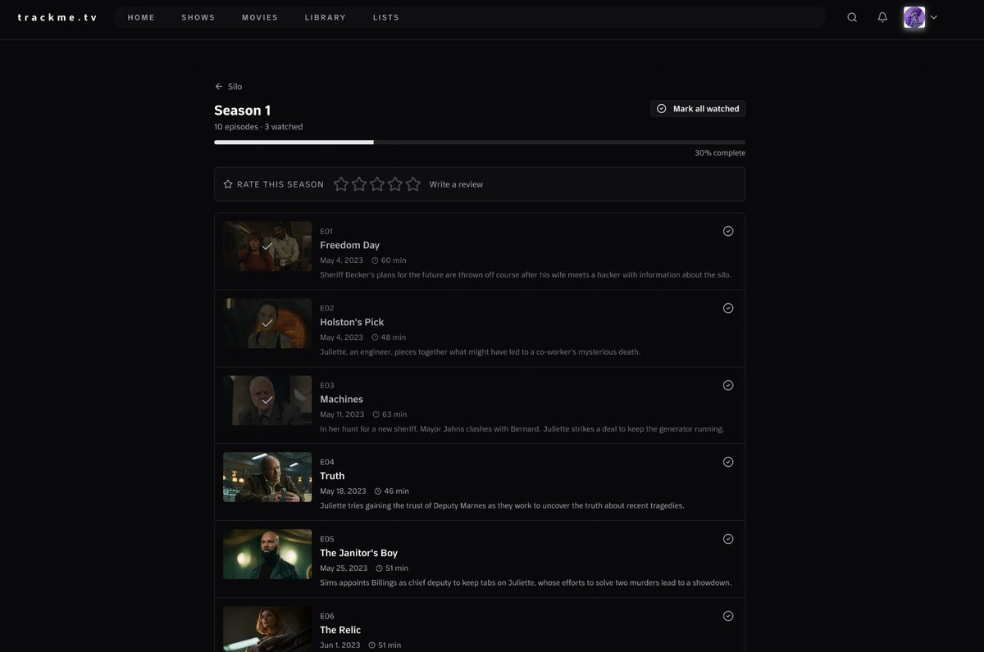Open the Freedom Day episode title
This screenshot has height=652, width=984.
(349, 245)
